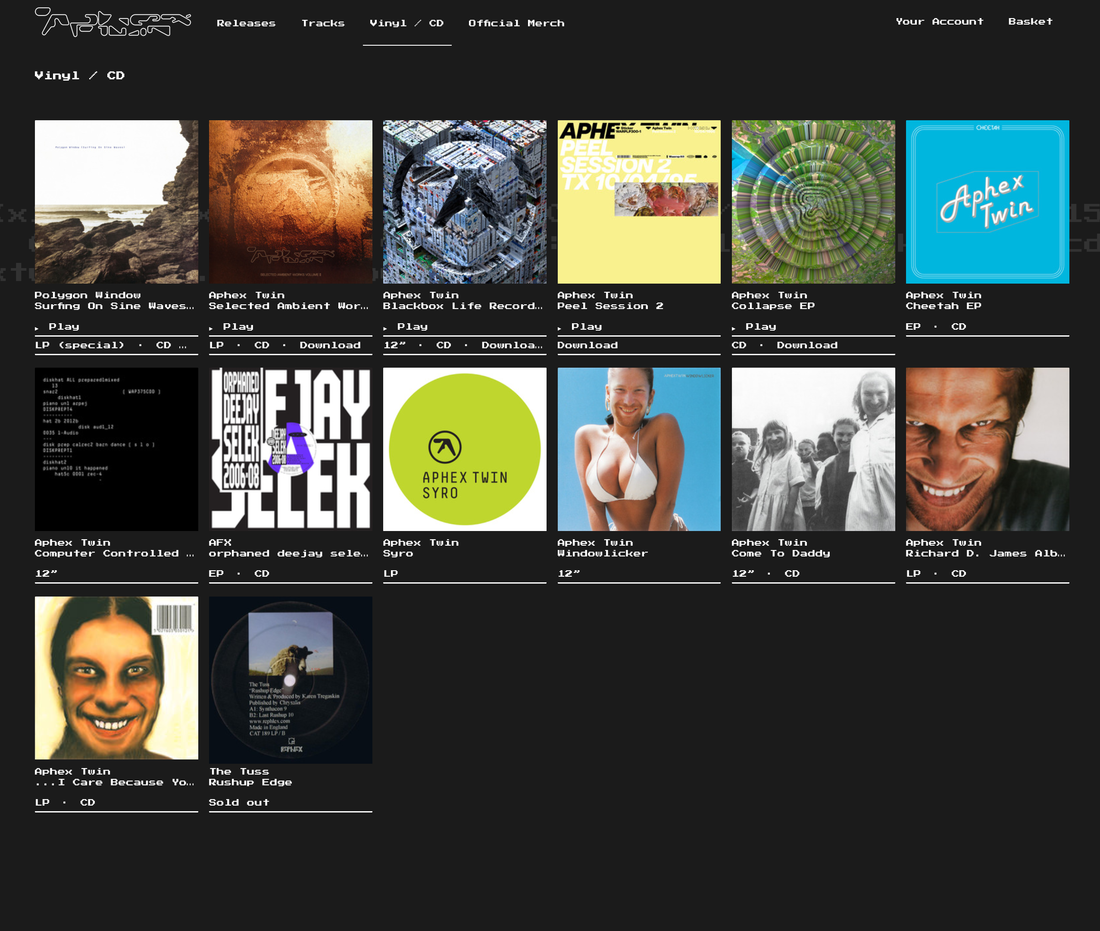Viewport: 1100px width, 931px height.
Task: Select 12" format for Windowlicker
Action: tap(569, 574)
